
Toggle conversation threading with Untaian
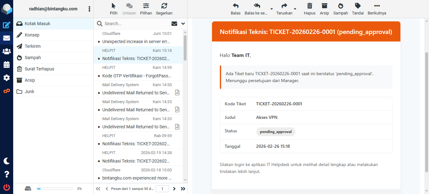point(129,8)
